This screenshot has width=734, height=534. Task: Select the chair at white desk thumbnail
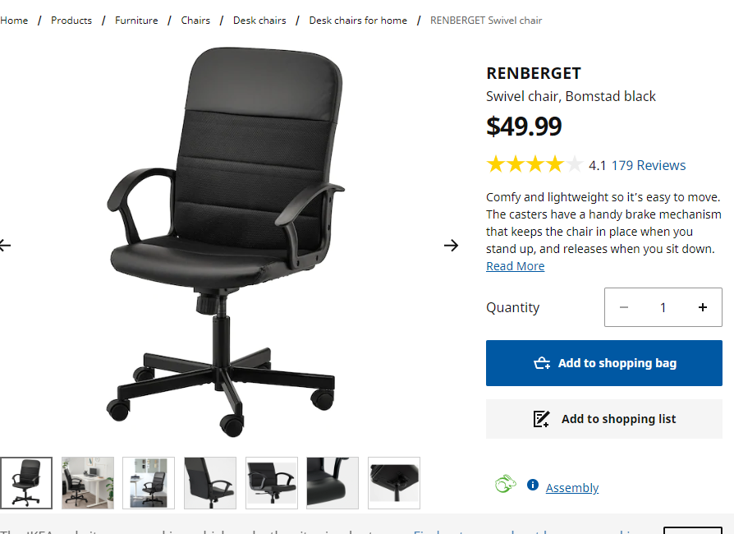pos(88,483)
